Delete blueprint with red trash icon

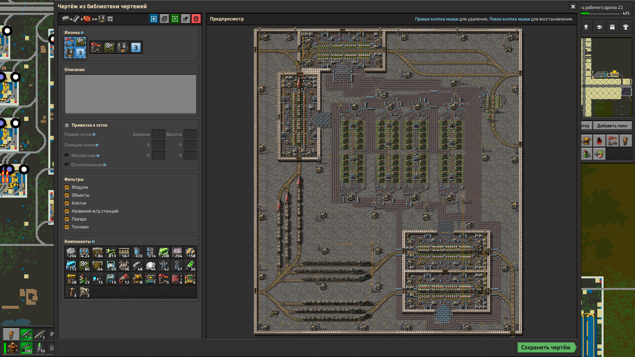[196, 19]
